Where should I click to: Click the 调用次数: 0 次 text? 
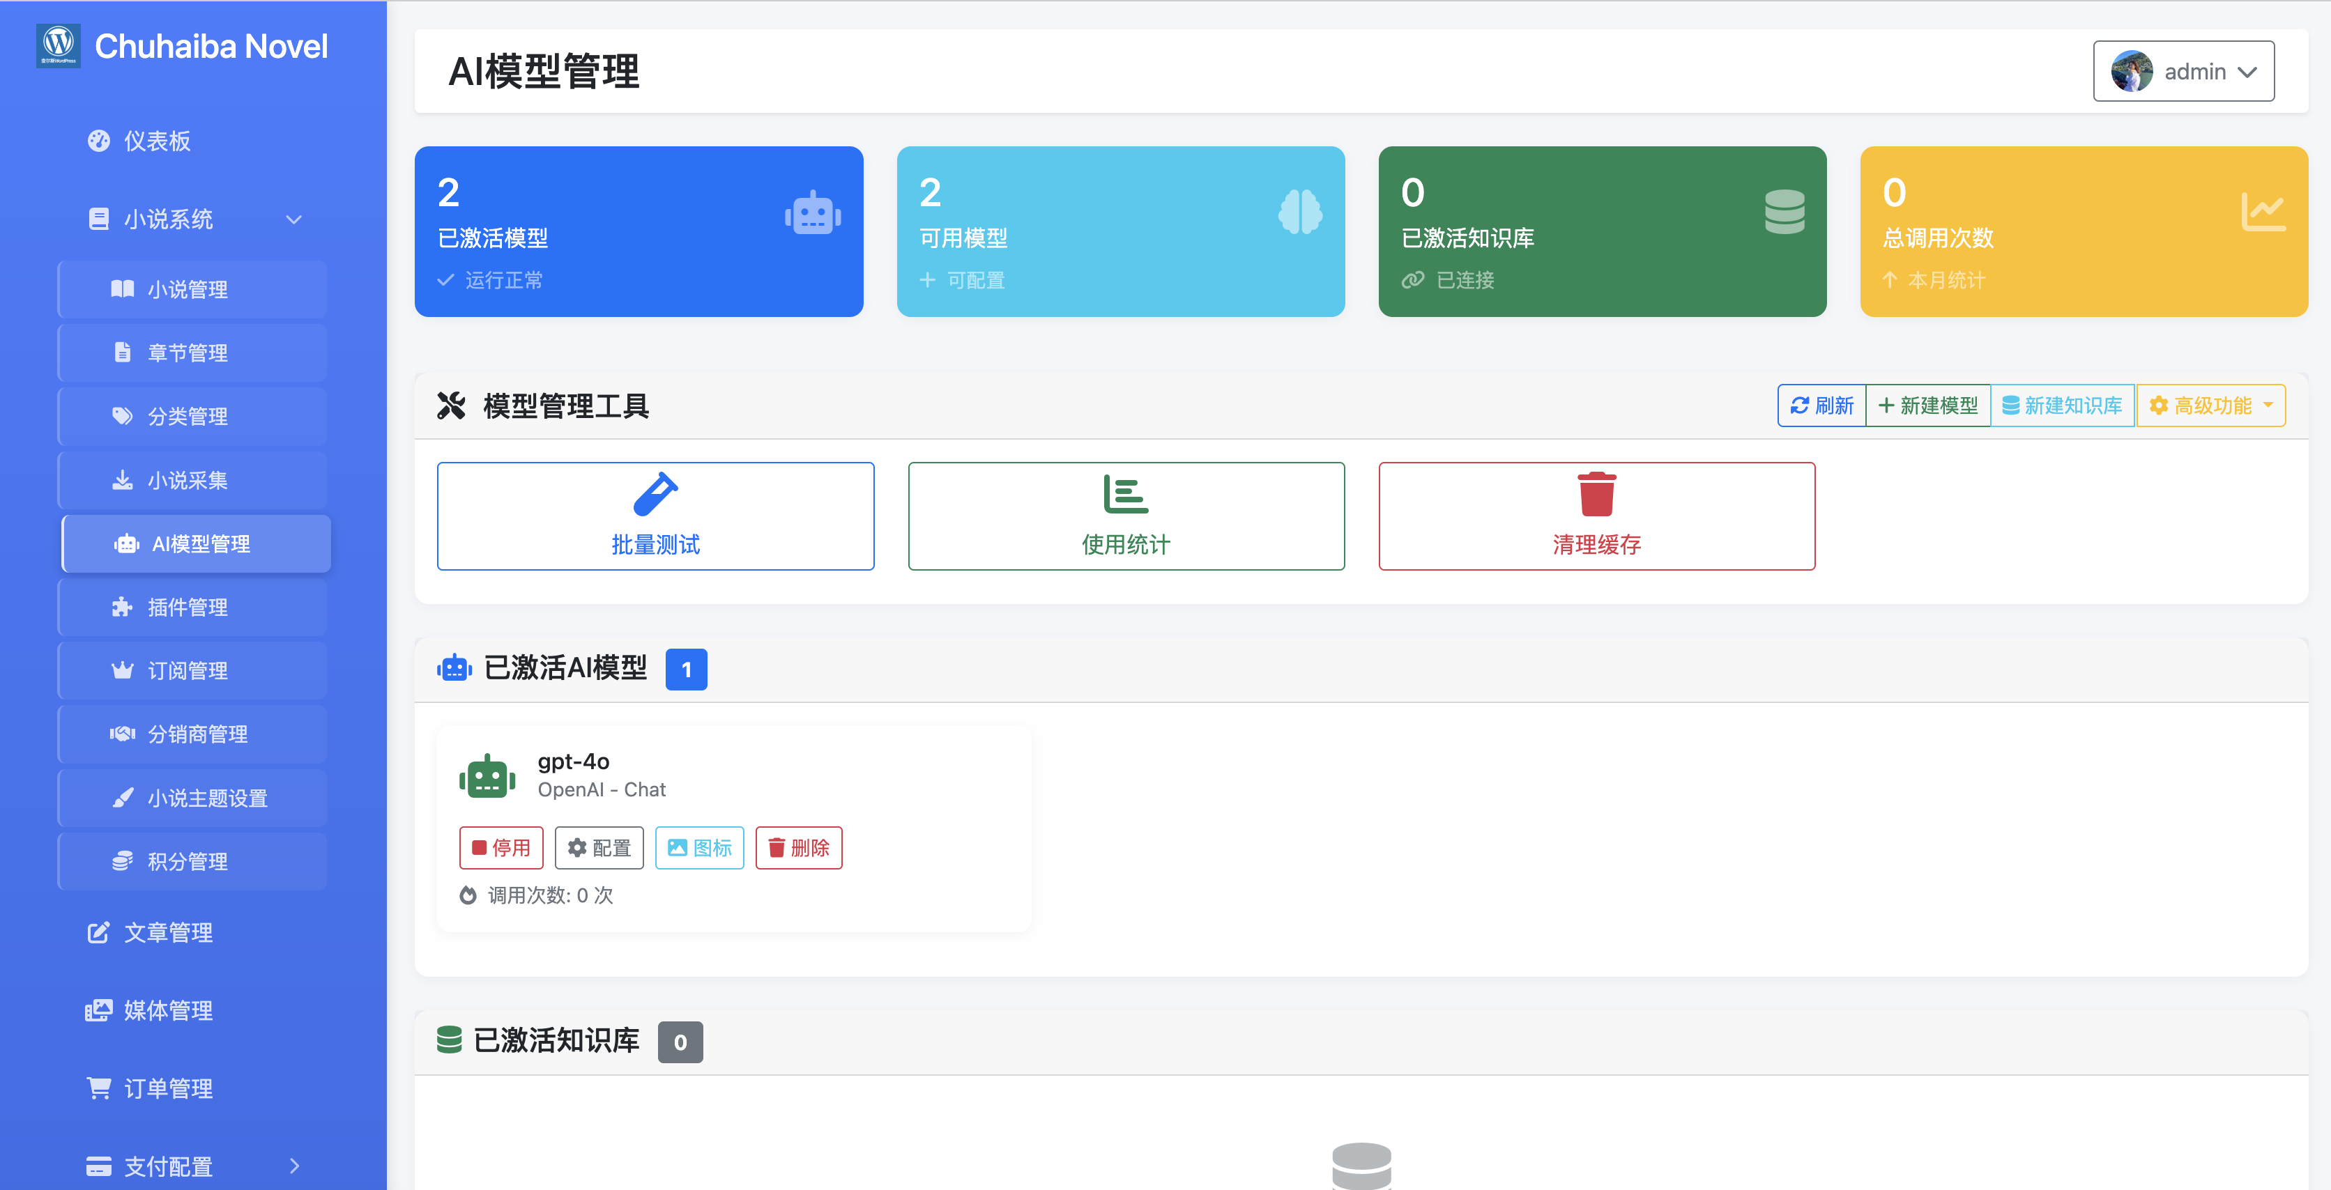(550, 895)
